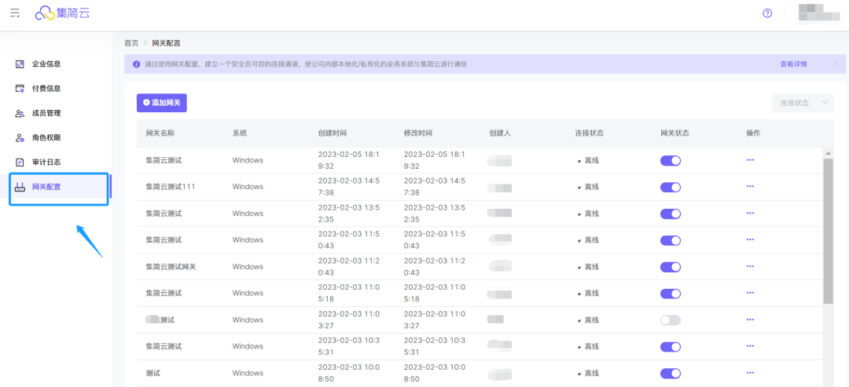Image resolution: width=849 pixels, height=387 pixels.
Task: Open the 连接状态 filter dropdown
Action: click(x=802, y=103)
